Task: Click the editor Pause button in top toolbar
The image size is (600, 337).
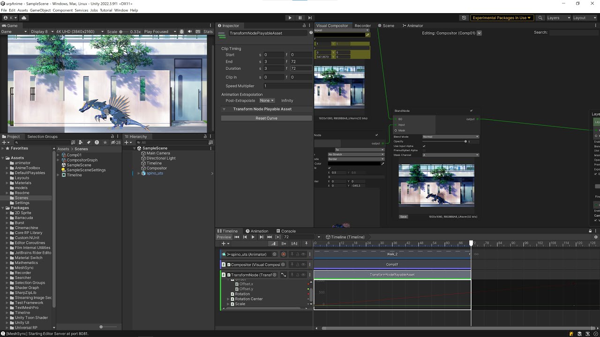Action: pos(300,18)
